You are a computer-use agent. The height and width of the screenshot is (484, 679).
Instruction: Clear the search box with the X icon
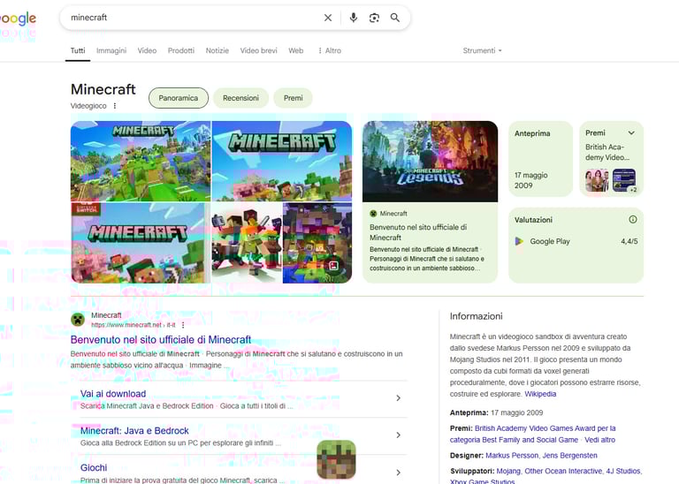click(328, 18)
